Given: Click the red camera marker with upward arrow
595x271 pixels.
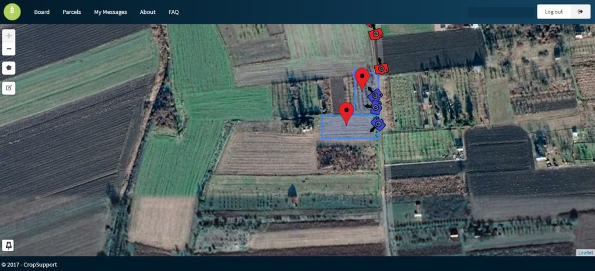Looking at the screenshot, I should pos(381,68).
